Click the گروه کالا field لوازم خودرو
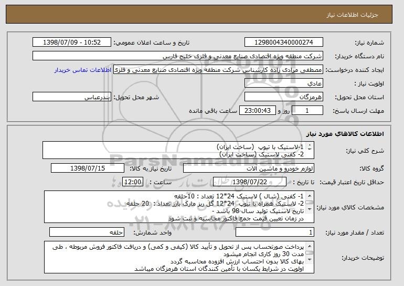 pyautogui.click(x=249, y=168)
